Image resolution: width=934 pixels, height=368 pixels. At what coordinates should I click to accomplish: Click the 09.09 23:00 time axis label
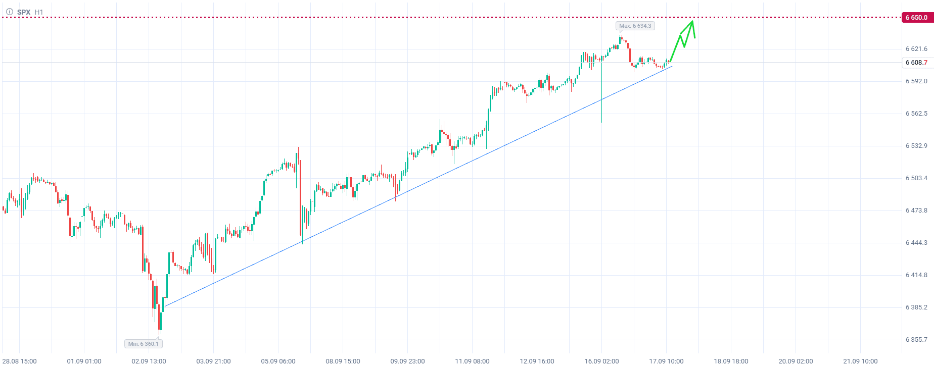407,361
